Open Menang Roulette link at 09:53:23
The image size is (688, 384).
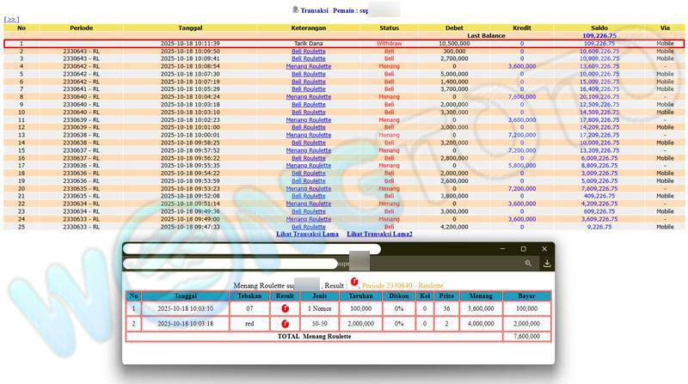coord(309,188)
